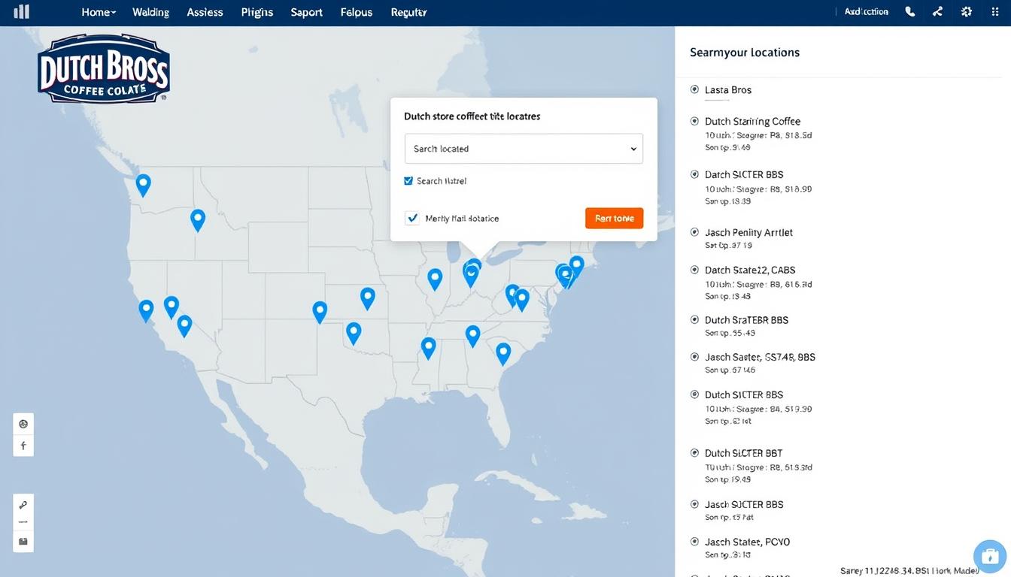Screen dimensions: 1011x577
Task: Select the map pin in eastern Oregon
Action: [x=198, y=219]
